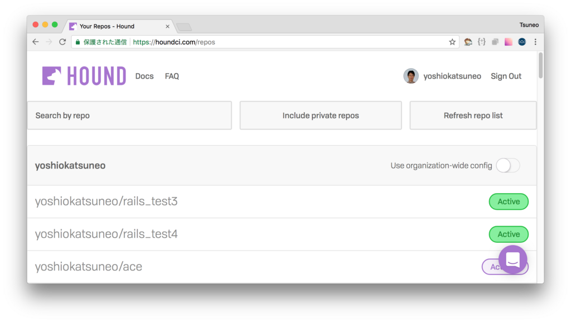Image resolution: width=571 pixels, height=322 pixels.
Task: Click the Hound logo
Action: [84, 76]
